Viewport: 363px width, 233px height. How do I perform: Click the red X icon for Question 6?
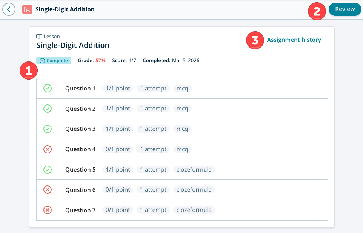click(x=48, y=190)
